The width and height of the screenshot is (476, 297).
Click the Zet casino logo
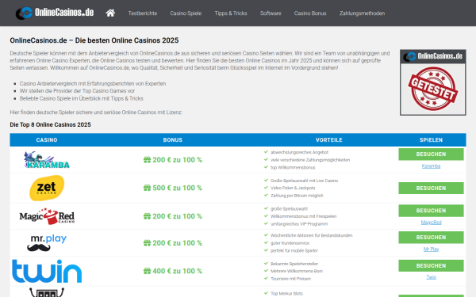47,188
